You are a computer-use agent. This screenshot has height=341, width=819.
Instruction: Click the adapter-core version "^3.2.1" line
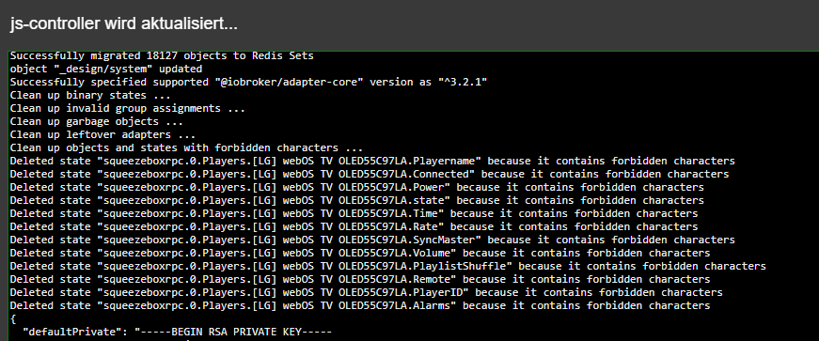coord(248,82)
